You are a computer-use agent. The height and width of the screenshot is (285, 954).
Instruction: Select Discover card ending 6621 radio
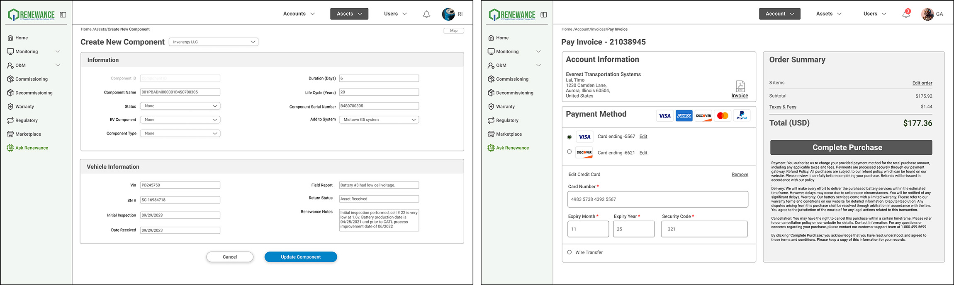[x=569, y=152]
